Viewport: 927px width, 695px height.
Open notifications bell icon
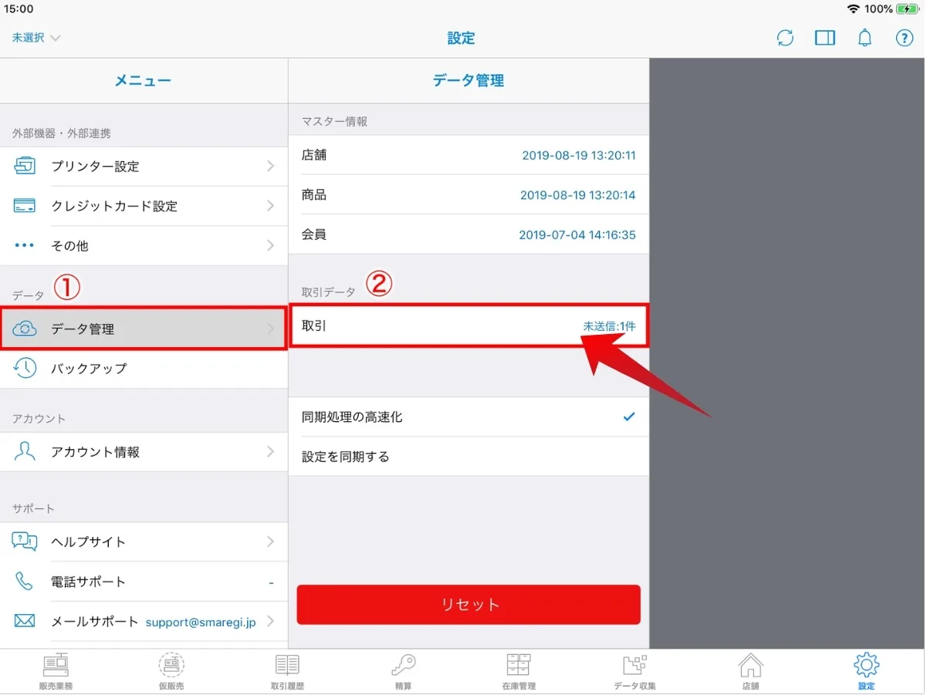click(x=864, y=38)
